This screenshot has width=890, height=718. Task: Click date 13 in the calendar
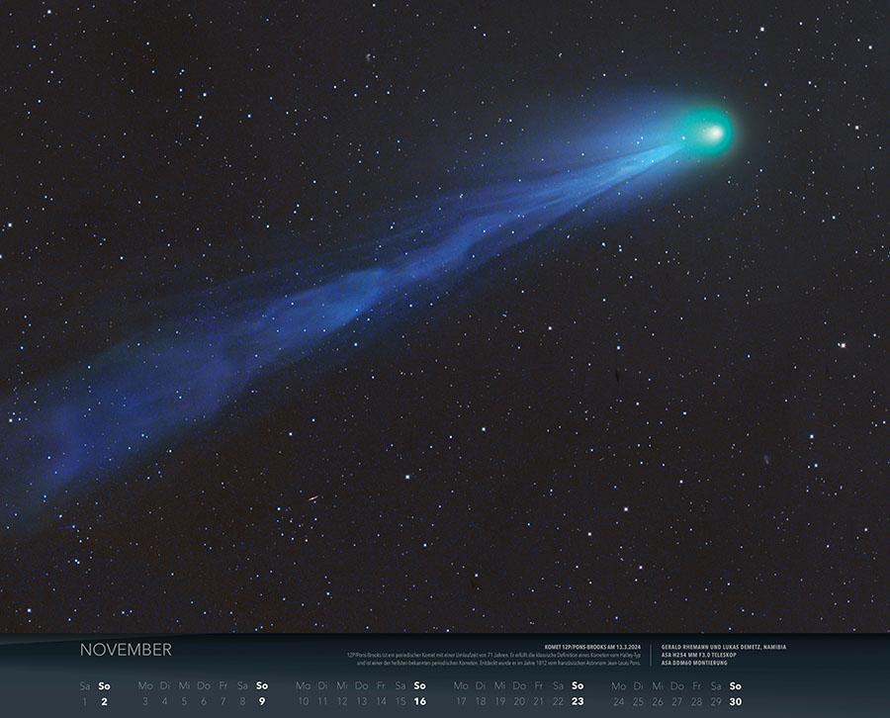click(361, 701)
